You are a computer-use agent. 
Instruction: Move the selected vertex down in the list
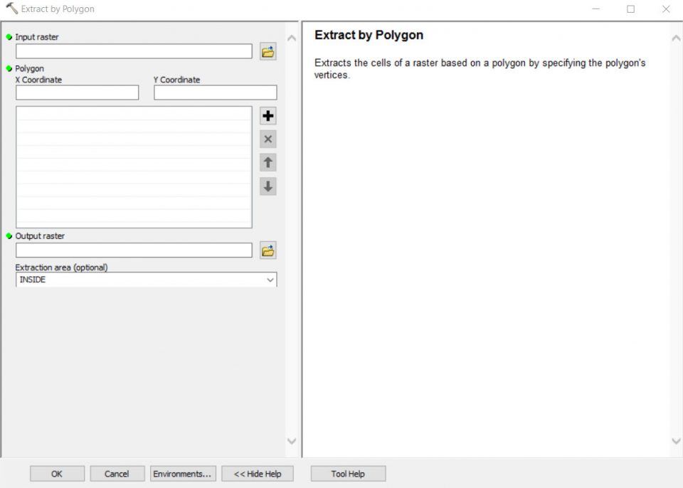coord(268,186)
